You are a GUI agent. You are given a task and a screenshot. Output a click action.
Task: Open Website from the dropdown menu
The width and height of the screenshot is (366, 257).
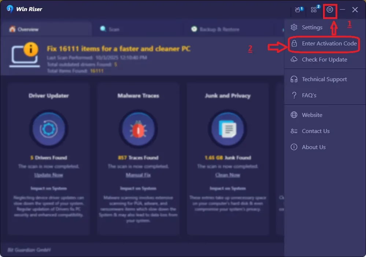pos(312,115)
